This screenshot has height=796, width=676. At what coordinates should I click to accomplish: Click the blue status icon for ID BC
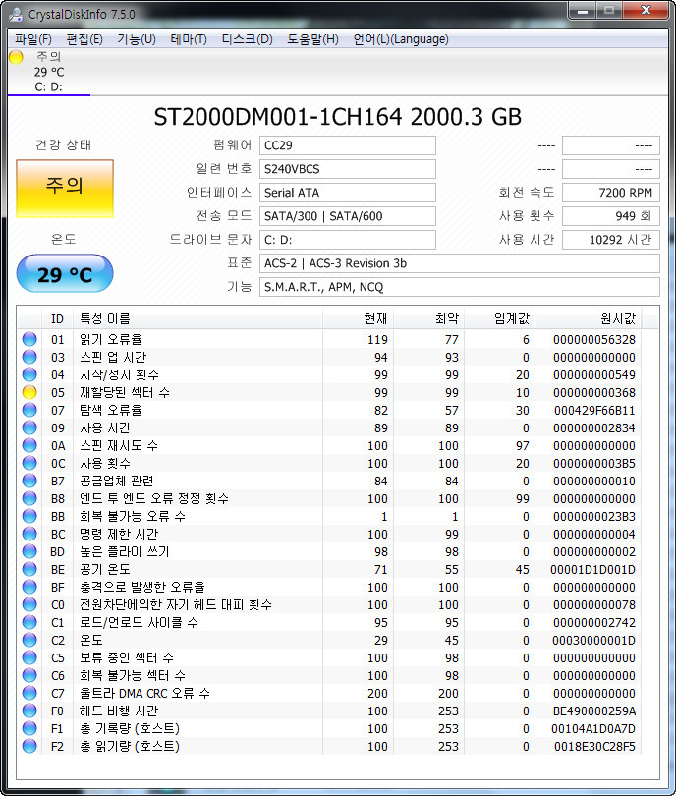29,534
